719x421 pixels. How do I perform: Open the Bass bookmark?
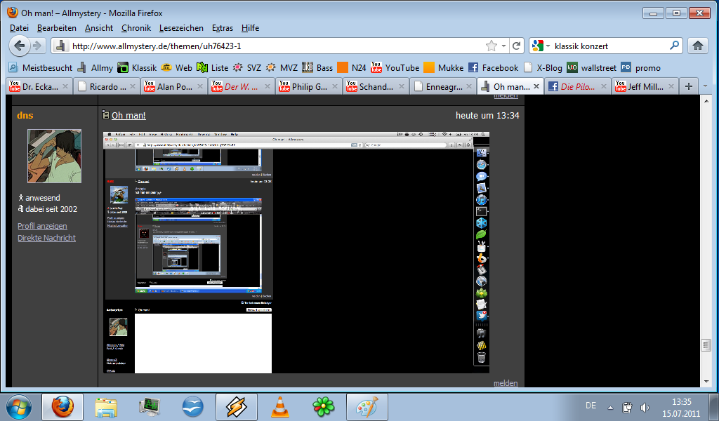317,68
